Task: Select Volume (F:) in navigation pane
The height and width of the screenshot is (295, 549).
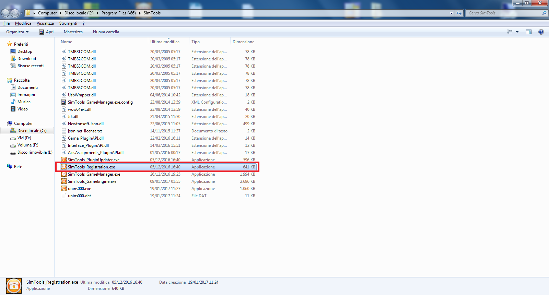Action: pyautogui.click(x=28, y=145)
